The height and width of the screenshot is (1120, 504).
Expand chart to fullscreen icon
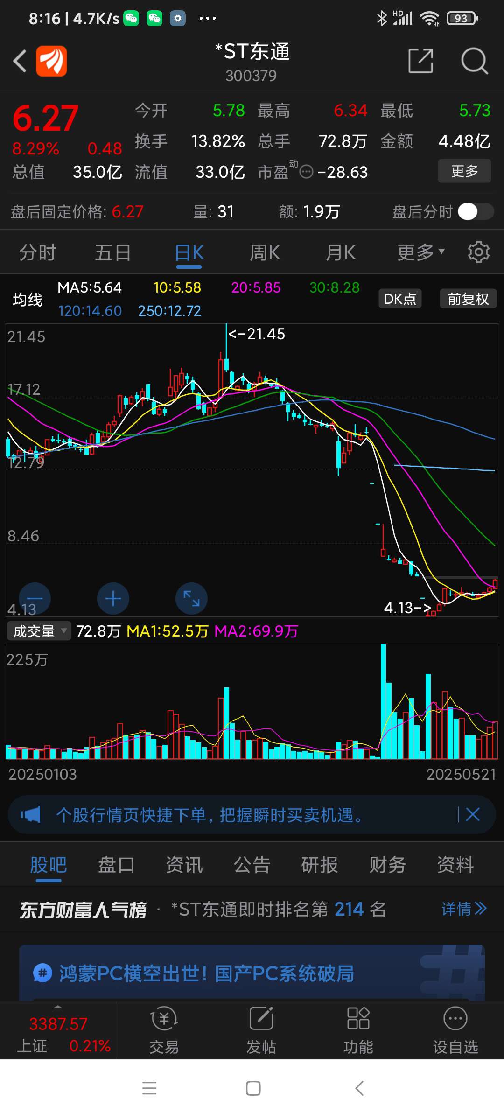(x=191, y=599)
